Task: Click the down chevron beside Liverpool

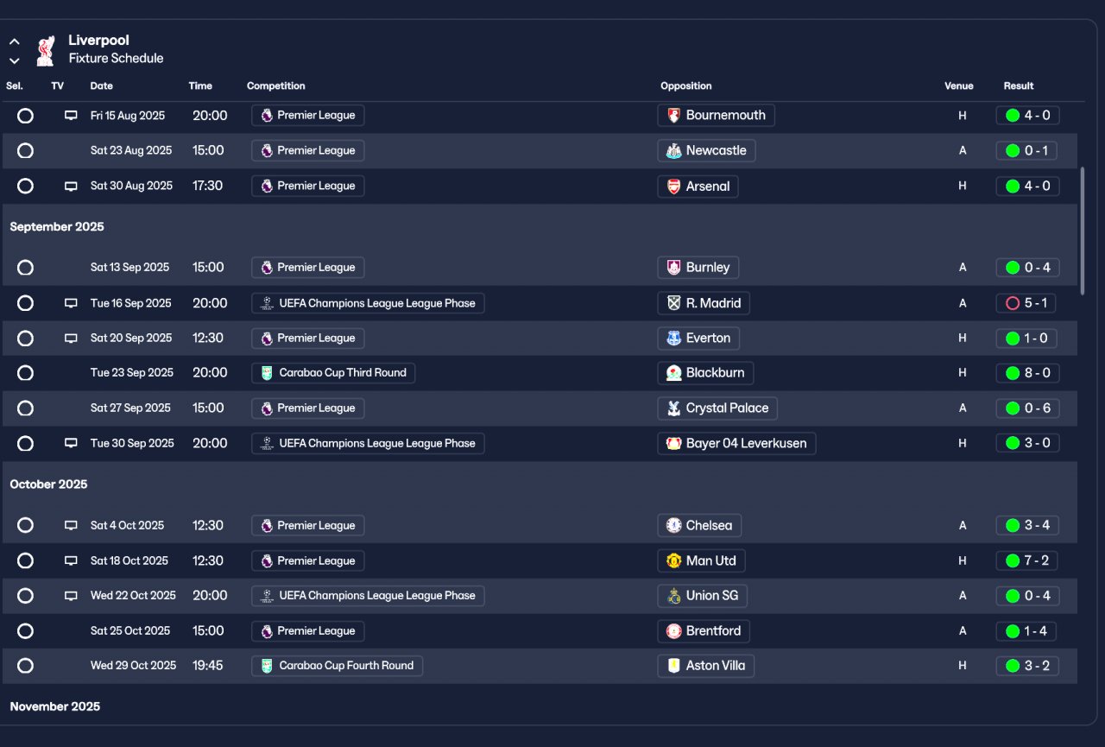Action: tap(15, 60)
